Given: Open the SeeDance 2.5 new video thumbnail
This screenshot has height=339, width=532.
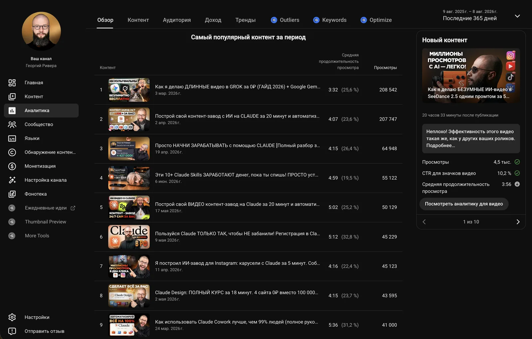Looking at the screenshot, I should pos(471,76).
